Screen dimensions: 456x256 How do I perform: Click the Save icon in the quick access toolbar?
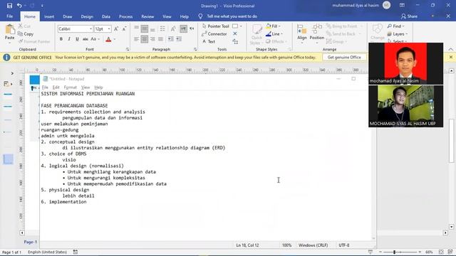tap(9, 6)
